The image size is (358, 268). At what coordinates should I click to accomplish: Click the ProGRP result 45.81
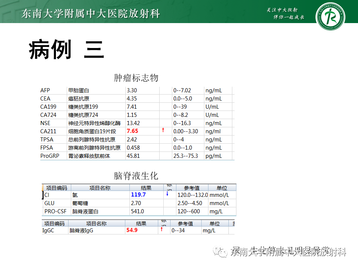[x=134, y=156]
